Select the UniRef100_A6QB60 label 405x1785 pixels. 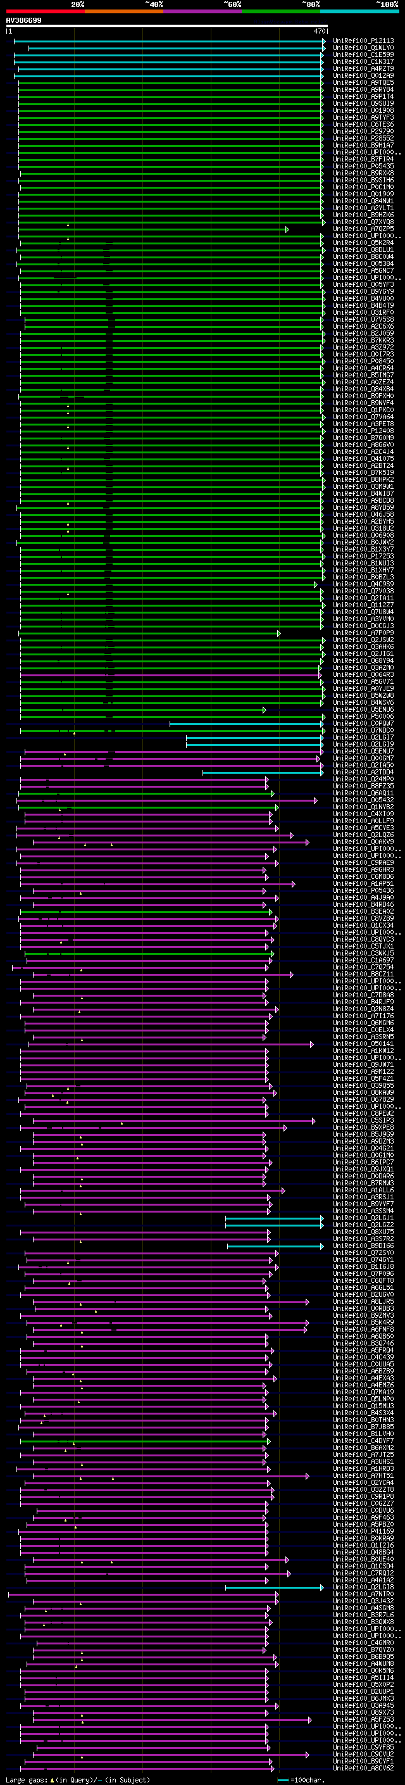363,1336
